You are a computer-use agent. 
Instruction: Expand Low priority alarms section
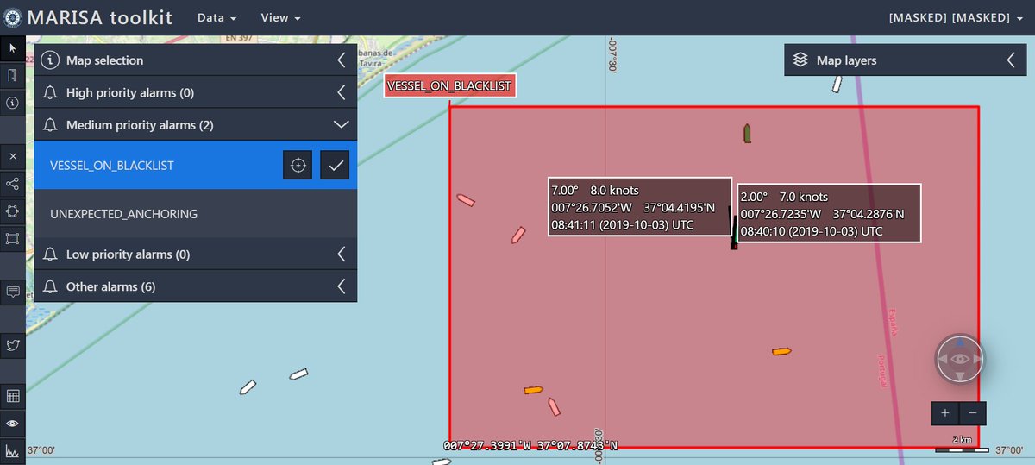(342, 254)
